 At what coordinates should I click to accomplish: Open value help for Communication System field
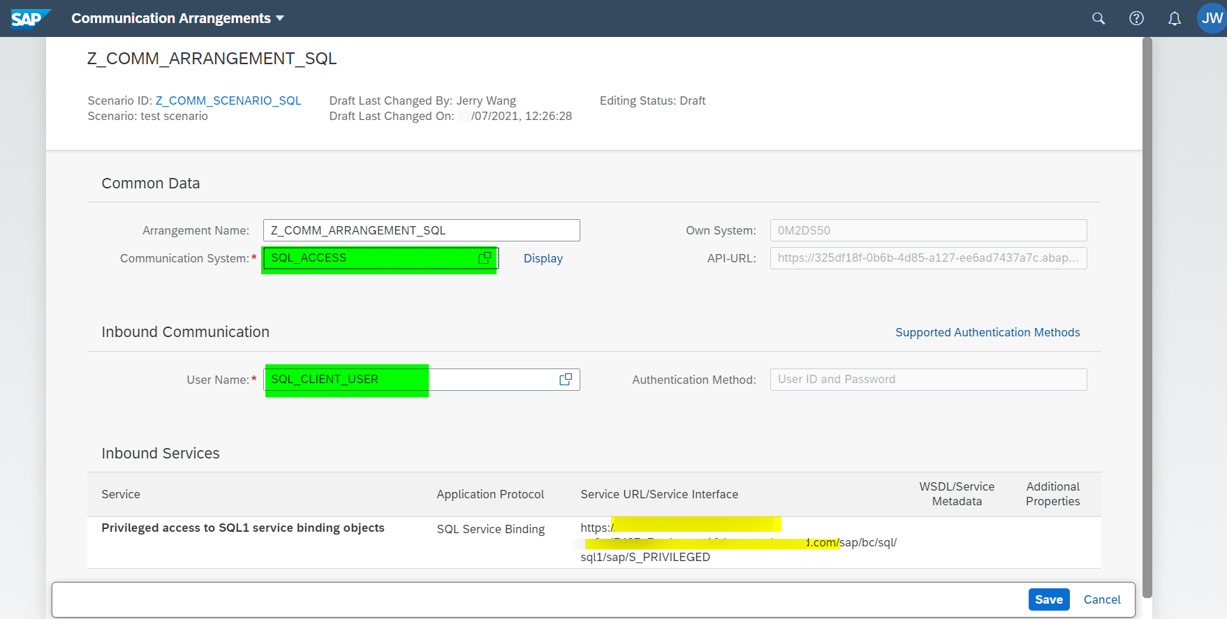click(485, 258)
